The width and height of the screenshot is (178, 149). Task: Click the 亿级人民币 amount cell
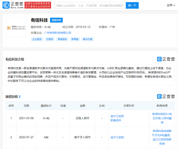pyautogui.click(x=82, y=118)
